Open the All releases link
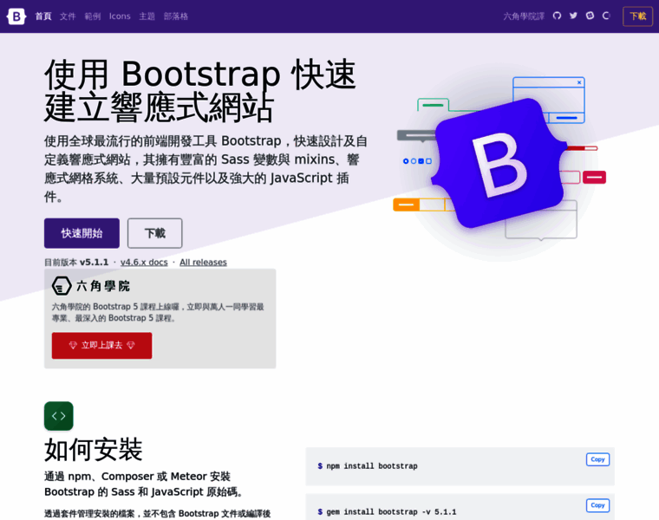The width and height of the screenshot is (659, 520). [203, 262]
